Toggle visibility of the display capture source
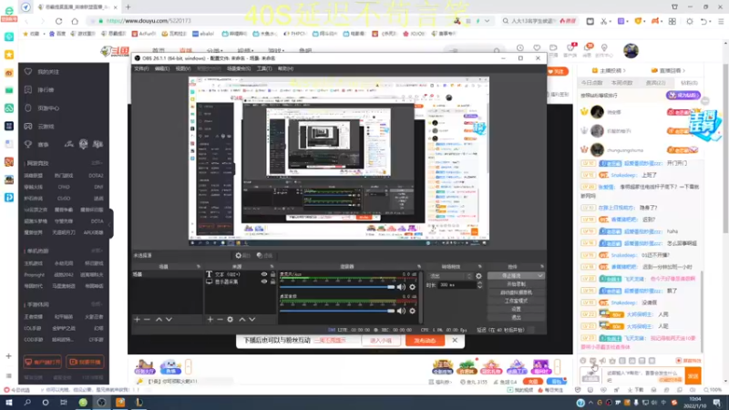This screenshot has width=729, height=410. pos(264,282)
